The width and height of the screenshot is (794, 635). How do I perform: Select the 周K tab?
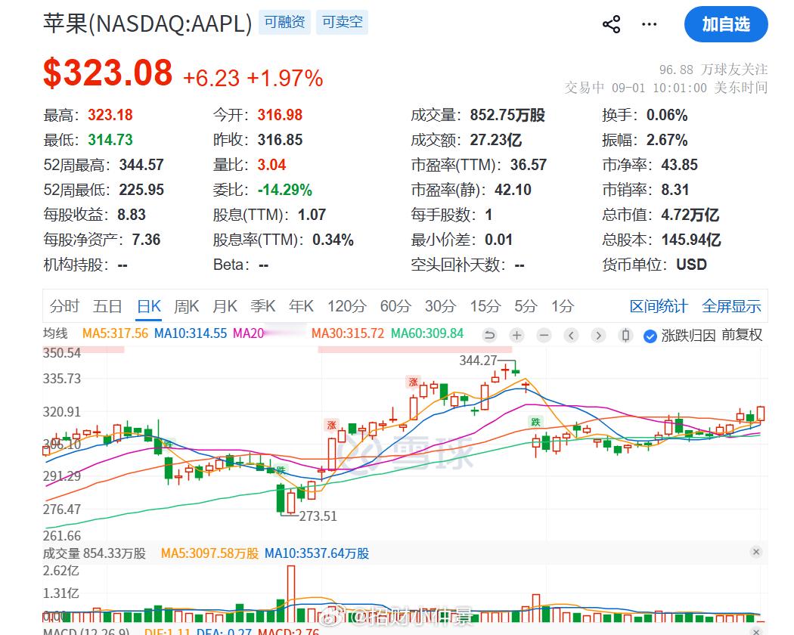click(x=187, y=306)
